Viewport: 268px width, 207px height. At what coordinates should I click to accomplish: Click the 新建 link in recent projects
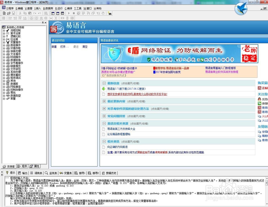(x=54, y=46)
